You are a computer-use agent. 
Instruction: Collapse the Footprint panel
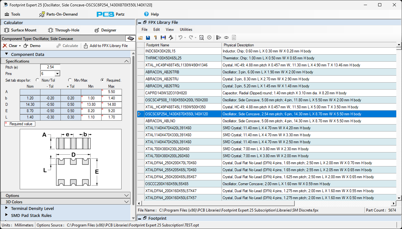pos(140,219)
